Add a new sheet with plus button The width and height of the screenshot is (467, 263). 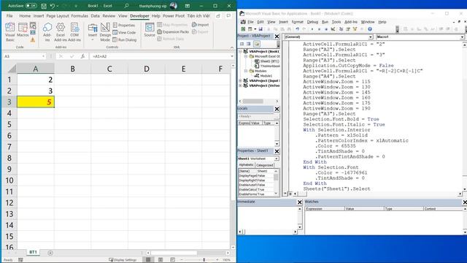point(50,253)
